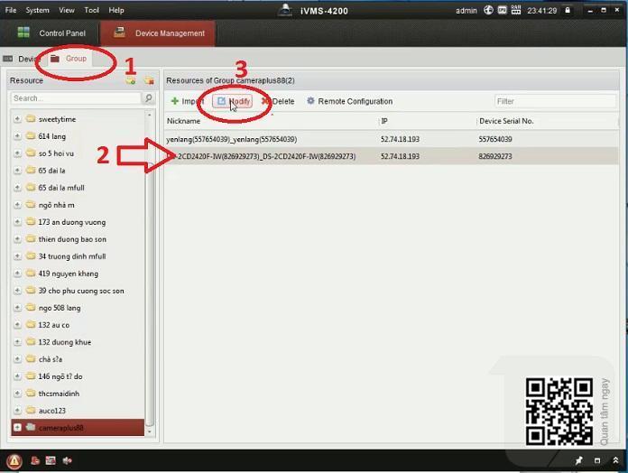The image size is (628, 473).
Task: Click the alarm warning icon in bottom bar
Action: pos(14,460)
